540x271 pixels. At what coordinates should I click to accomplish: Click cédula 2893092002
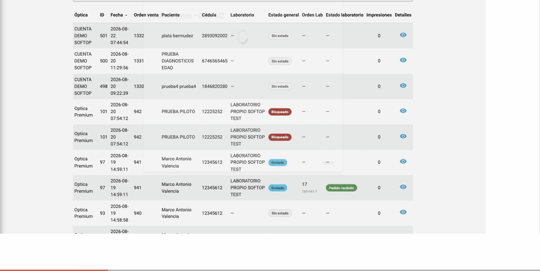pos(215,36)
